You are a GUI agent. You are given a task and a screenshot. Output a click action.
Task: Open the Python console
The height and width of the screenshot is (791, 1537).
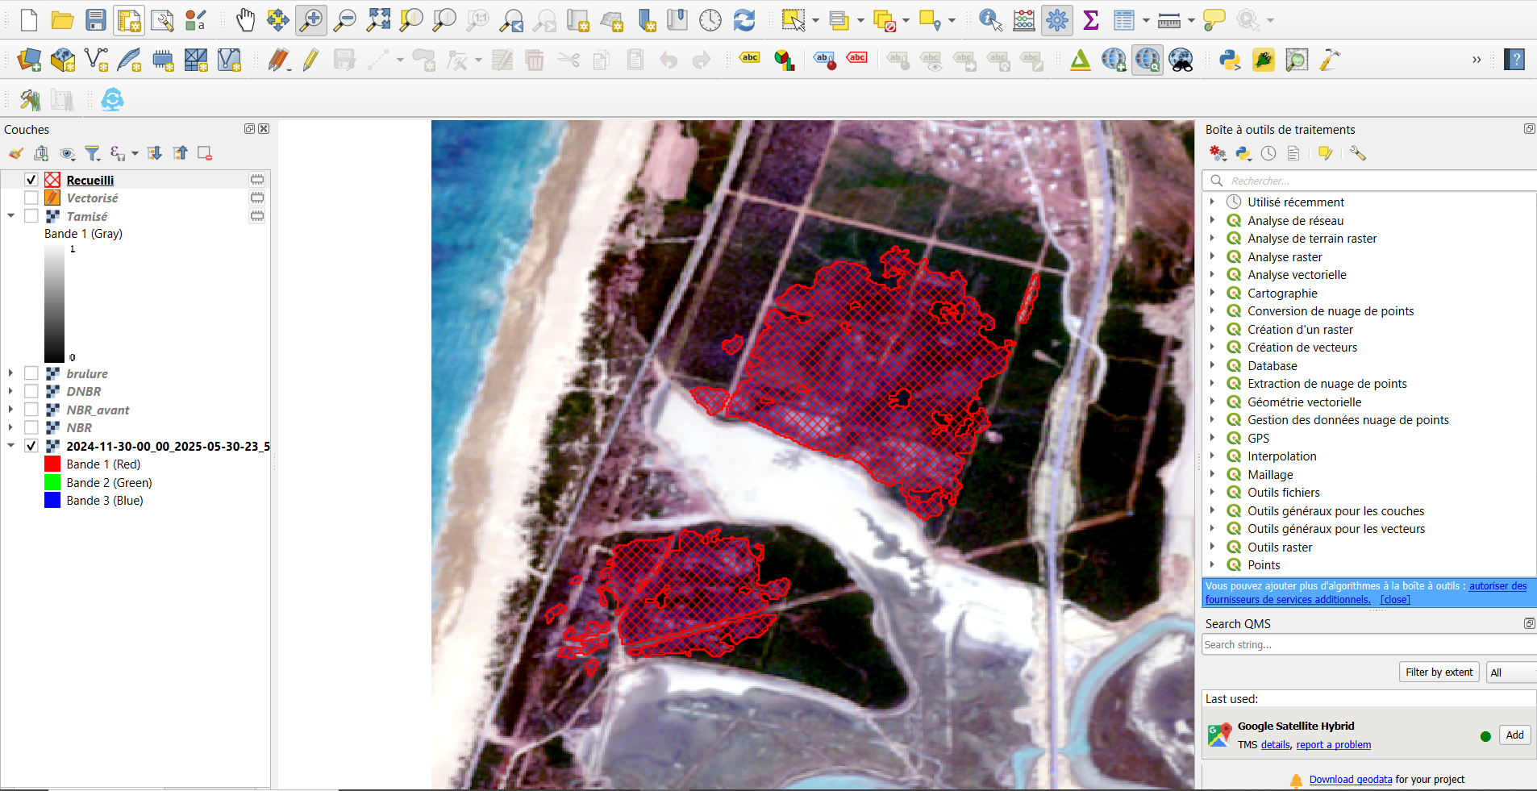1230,60
